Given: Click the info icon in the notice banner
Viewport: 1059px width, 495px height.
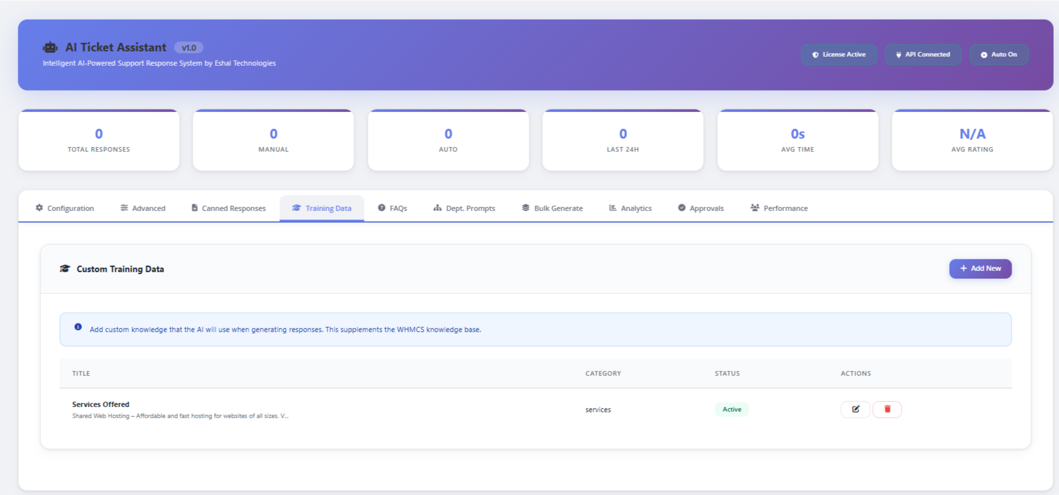Looking at the screenshot, I should [78, 327].
